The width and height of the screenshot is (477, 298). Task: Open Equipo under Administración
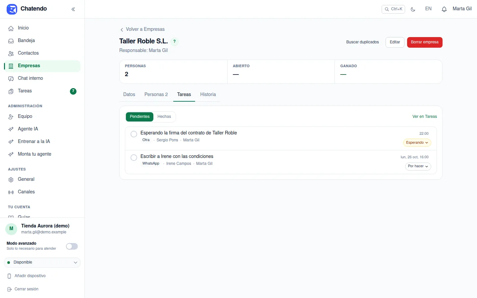pos(42,117)
